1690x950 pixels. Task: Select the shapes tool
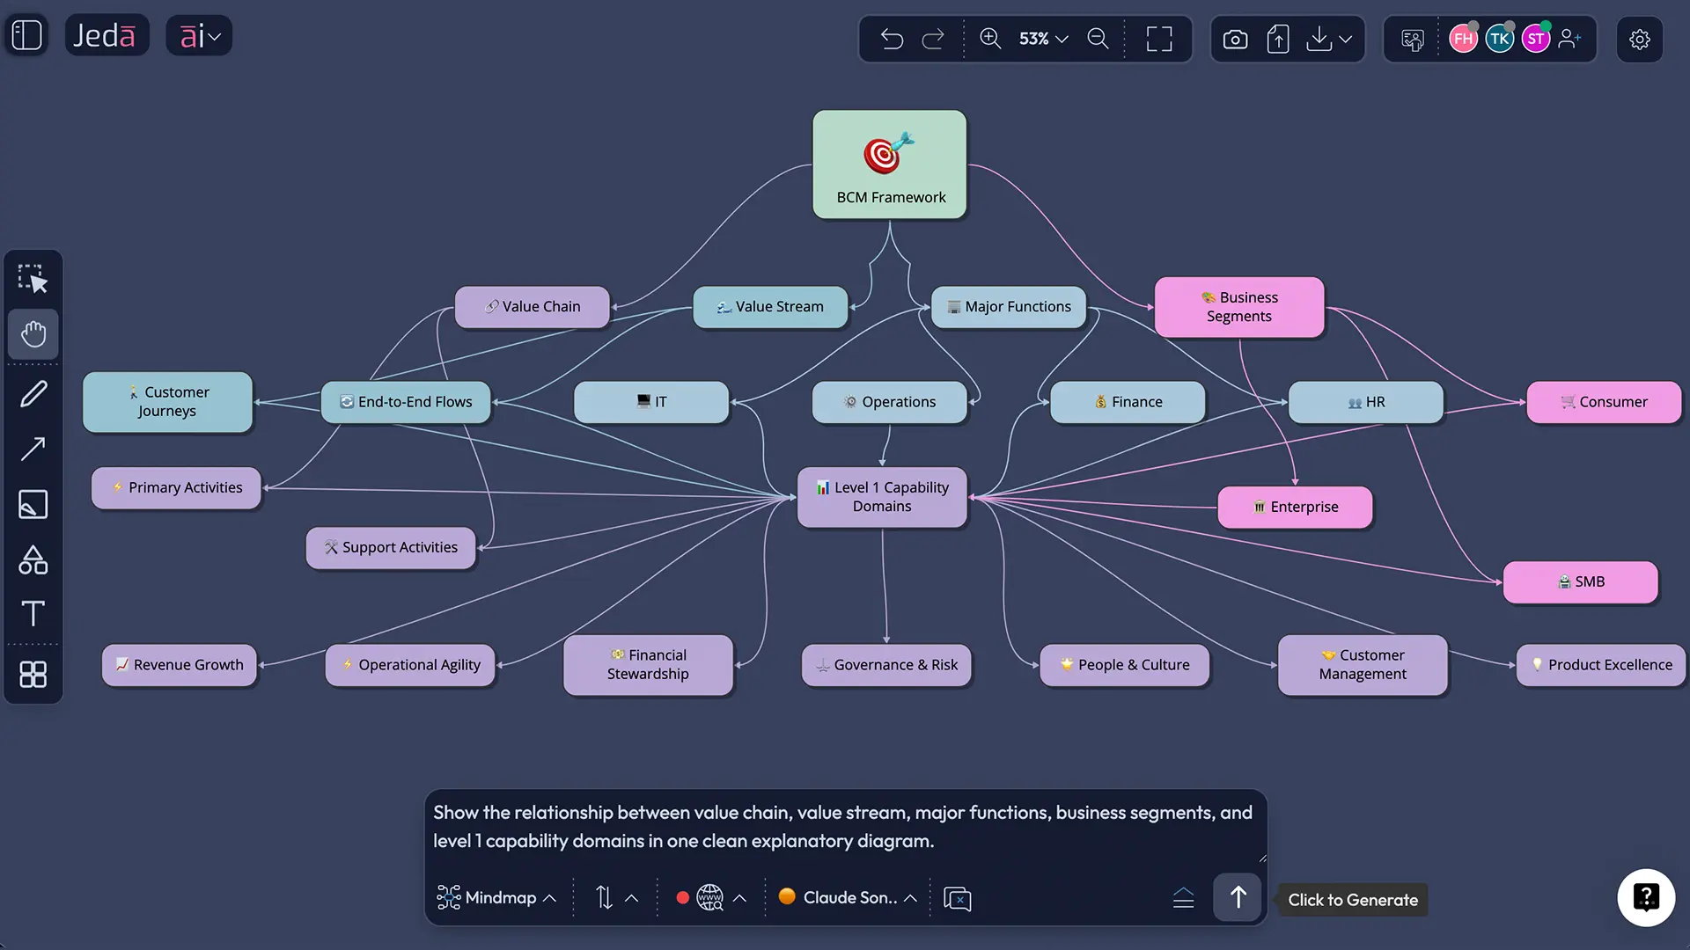click(x=33, y=560)
